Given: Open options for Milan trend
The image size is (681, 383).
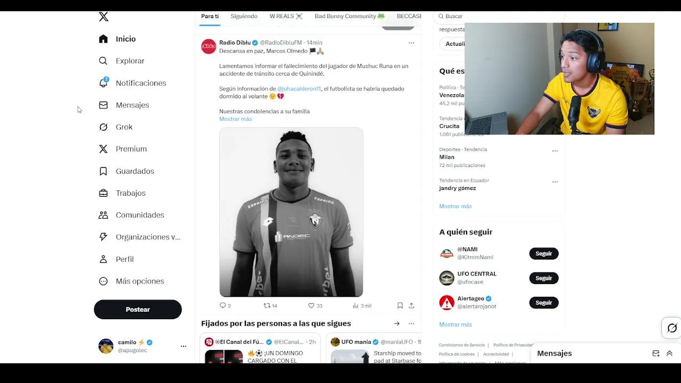Looking at the screenshot, I should point(555,151).
